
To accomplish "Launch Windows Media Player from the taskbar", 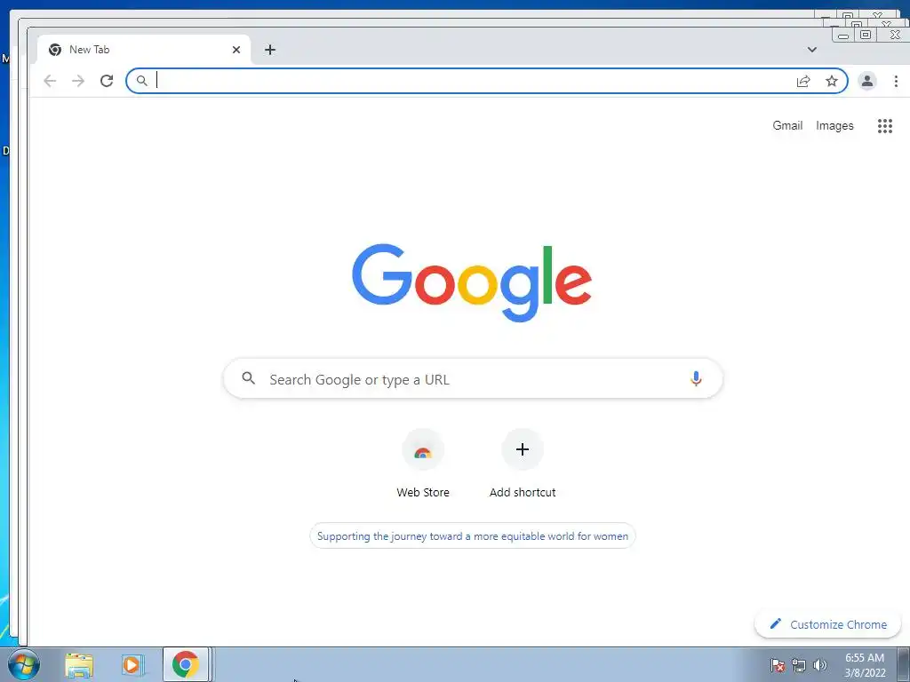I will (x=133, y=665).
